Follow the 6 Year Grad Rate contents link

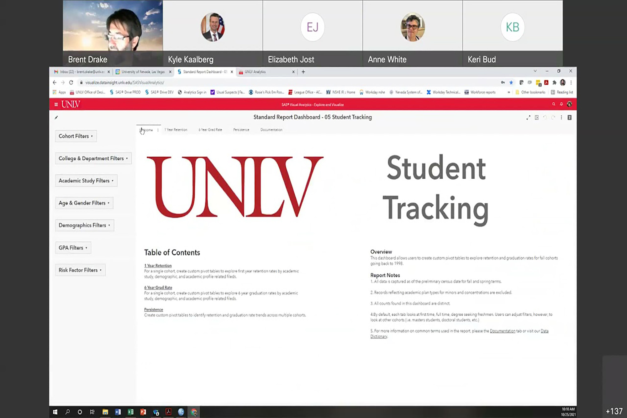(x=158, y=288)
